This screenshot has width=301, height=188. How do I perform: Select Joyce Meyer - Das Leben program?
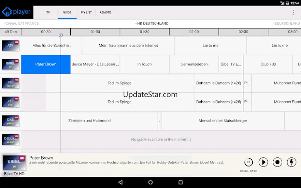coord(95,64)
